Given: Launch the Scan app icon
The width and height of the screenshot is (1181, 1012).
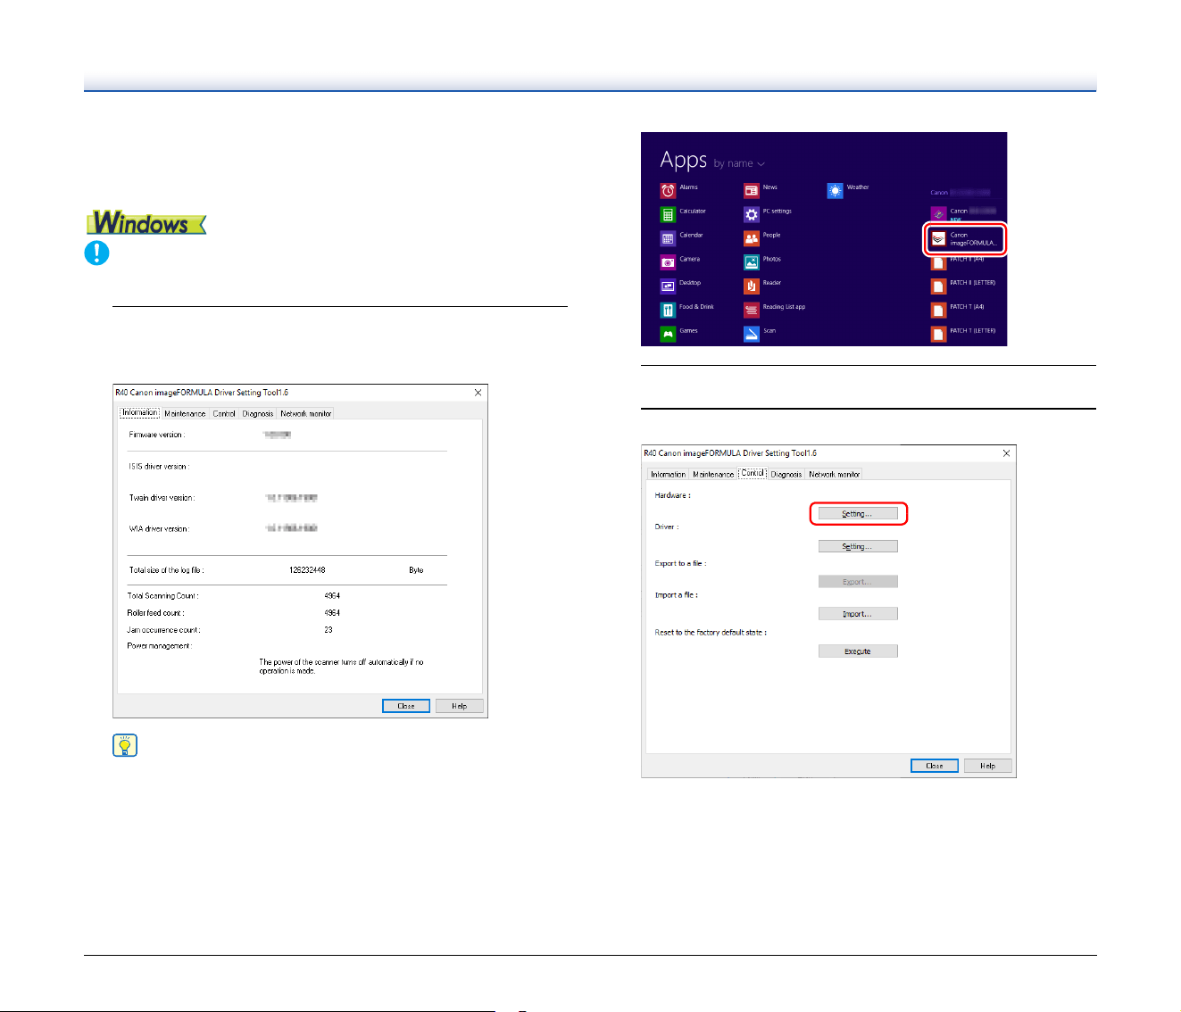Looking at the screenshot, I should (x=752, y=334).
